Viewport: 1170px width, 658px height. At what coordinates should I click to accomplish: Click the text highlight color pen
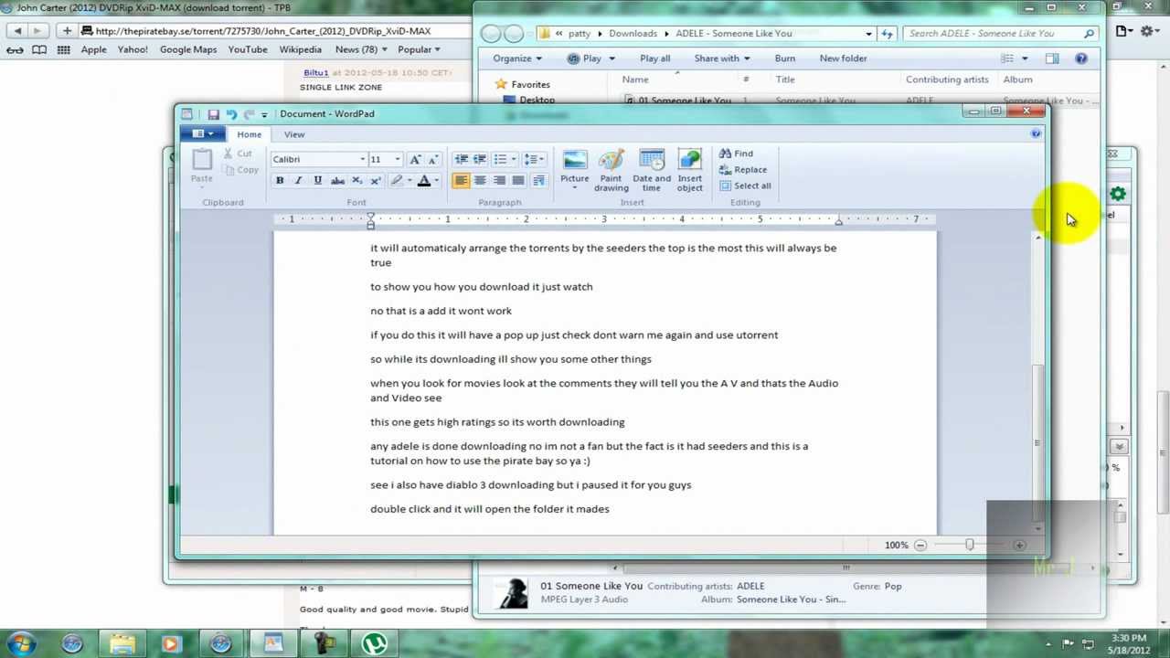click(x=397, y=181)
